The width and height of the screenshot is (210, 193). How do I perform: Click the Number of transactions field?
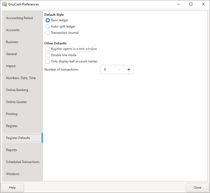(107, 70)
